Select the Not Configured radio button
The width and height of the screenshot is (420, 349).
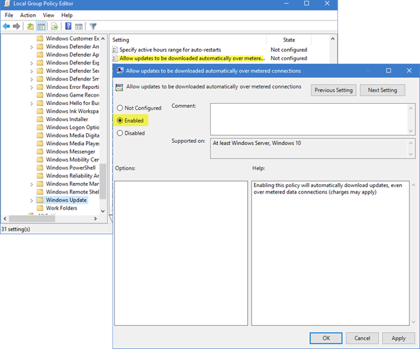pyautogui.click(x=120, y=108)
